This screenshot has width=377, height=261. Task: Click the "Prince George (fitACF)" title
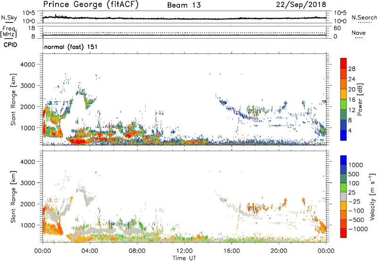pyautogui.click(x=90, y=5)
